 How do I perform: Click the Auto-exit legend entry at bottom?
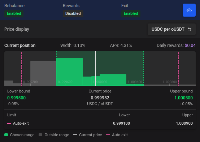(x=117, y=135)
